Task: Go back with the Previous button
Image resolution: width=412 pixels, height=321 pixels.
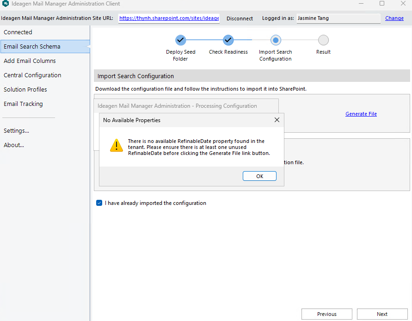Action: (x=326, y=314)
